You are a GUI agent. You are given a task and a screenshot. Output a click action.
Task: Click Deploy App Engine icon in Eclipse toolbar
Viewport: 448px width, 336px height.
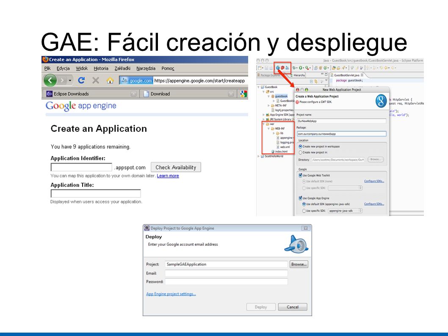287,68
